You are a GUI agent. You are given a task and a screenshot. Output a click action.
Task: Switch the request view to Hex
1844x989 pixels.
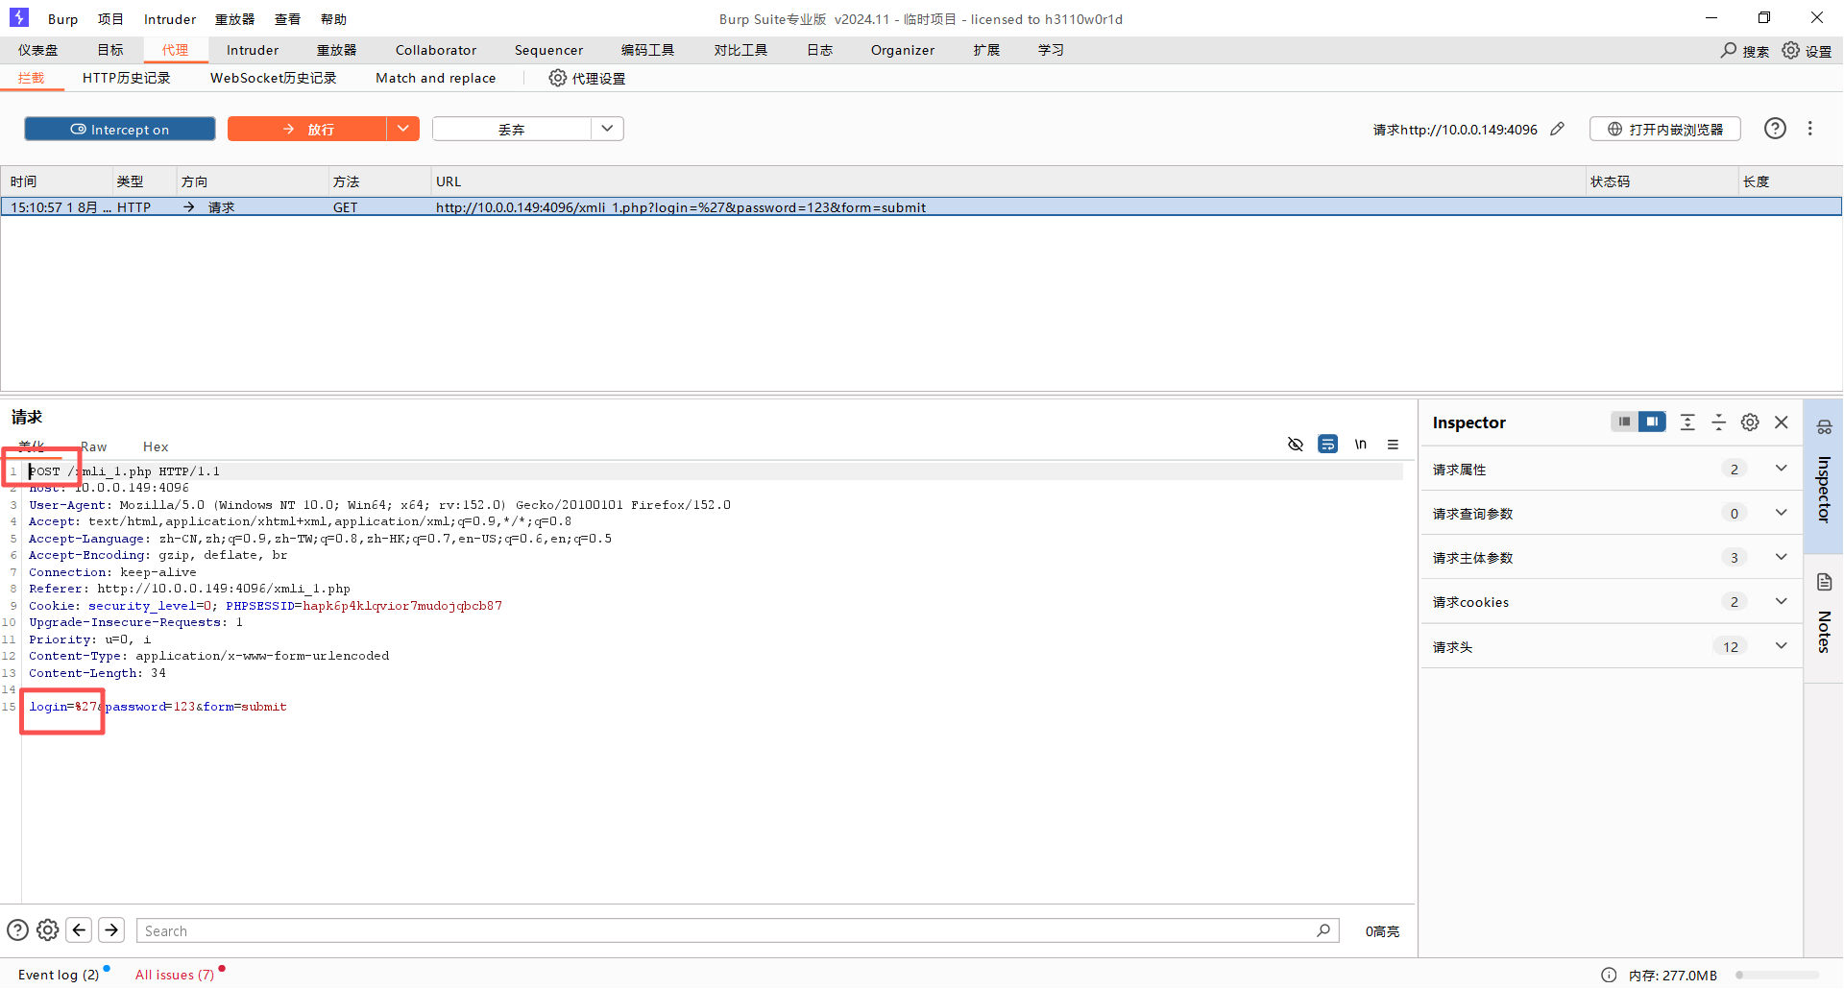point(156,446)
